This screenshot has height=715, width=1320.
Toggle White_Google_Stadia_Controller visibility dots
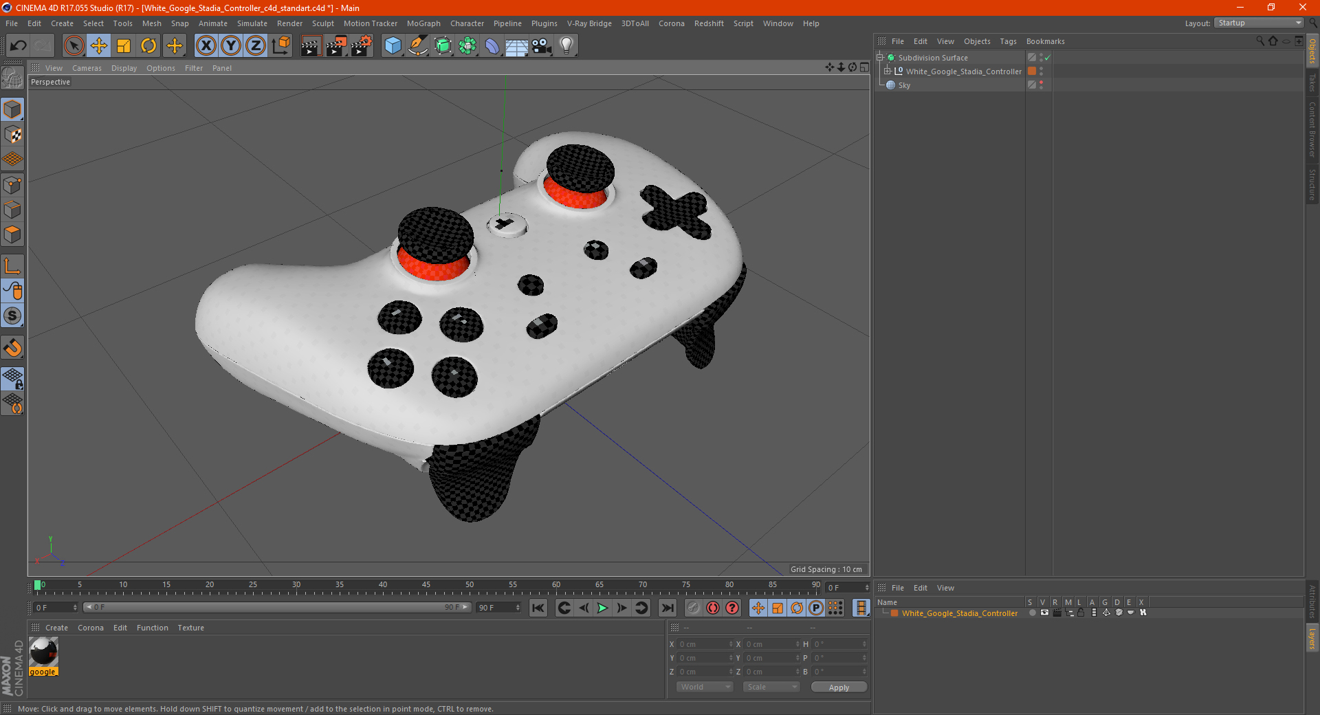click(1041, 71)
